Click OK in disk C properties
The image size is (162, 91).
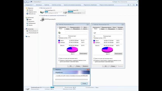[71, 66]
